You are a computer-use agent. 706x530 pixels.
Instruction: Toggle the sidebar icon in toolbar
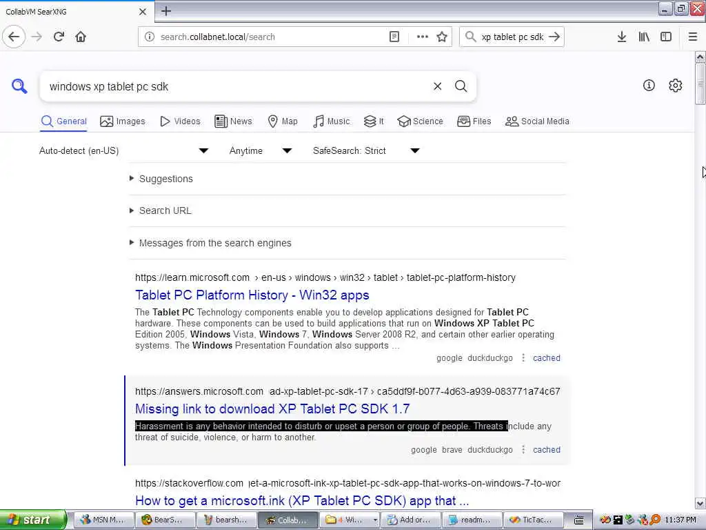tap(666, 37)
